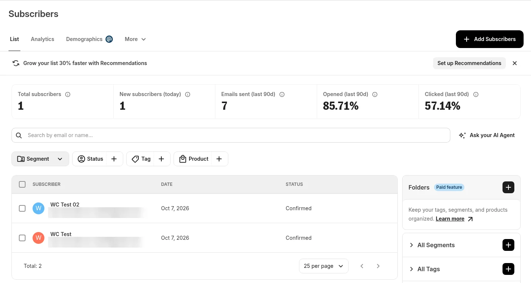The width and height of the screenshot is (531, 283).
Task: Check the WC Test row checkbox
Action: coord(22,238)
